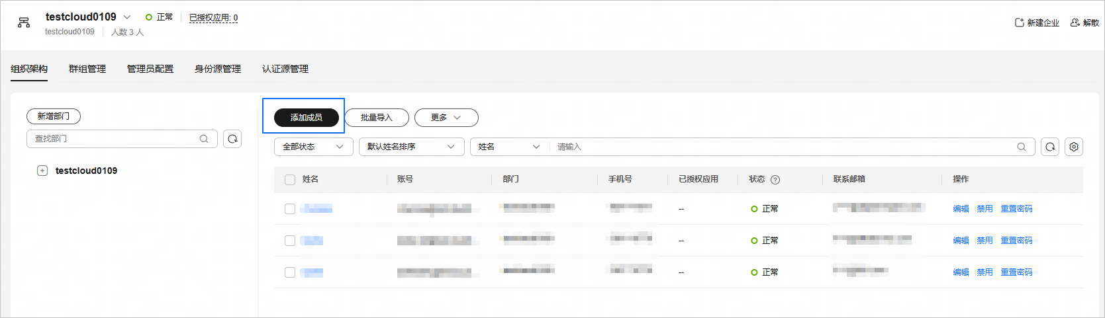Refresh the department tree
Viewport: 1105px width, 318px height.
232,139
